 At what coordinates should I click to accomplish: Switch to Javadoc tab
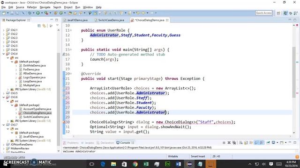point(88,143)
